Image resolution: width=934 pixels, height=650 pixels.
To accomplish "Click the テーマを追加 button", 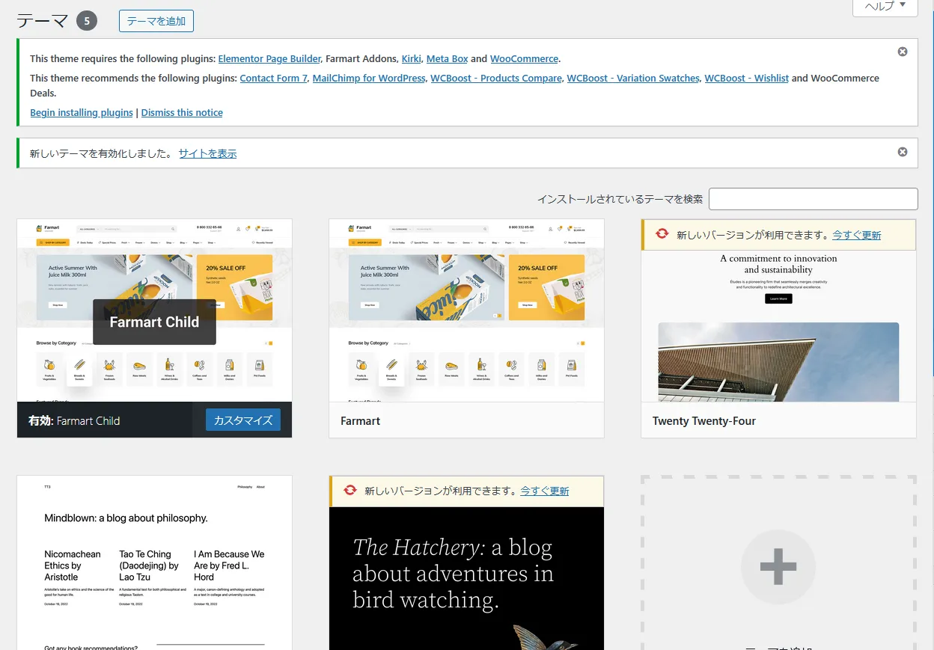I will [x=156, y=21].
